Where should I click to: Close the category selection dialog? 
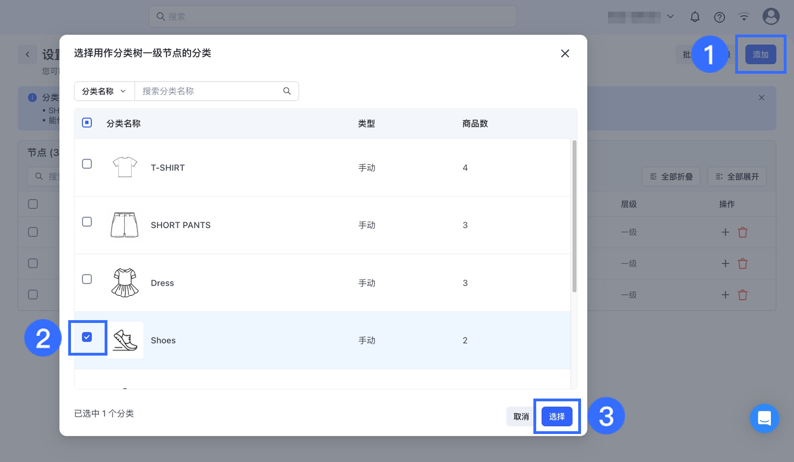pos(565,54)
